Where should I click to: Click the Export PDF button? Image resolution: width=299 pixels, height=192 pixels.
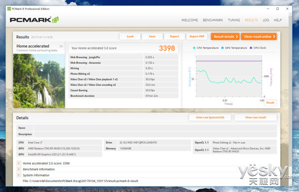click(197, 36)
